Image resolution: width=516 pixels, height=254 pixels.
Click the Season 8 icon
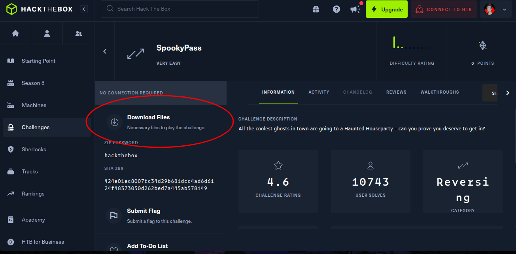tap(11, 83)
